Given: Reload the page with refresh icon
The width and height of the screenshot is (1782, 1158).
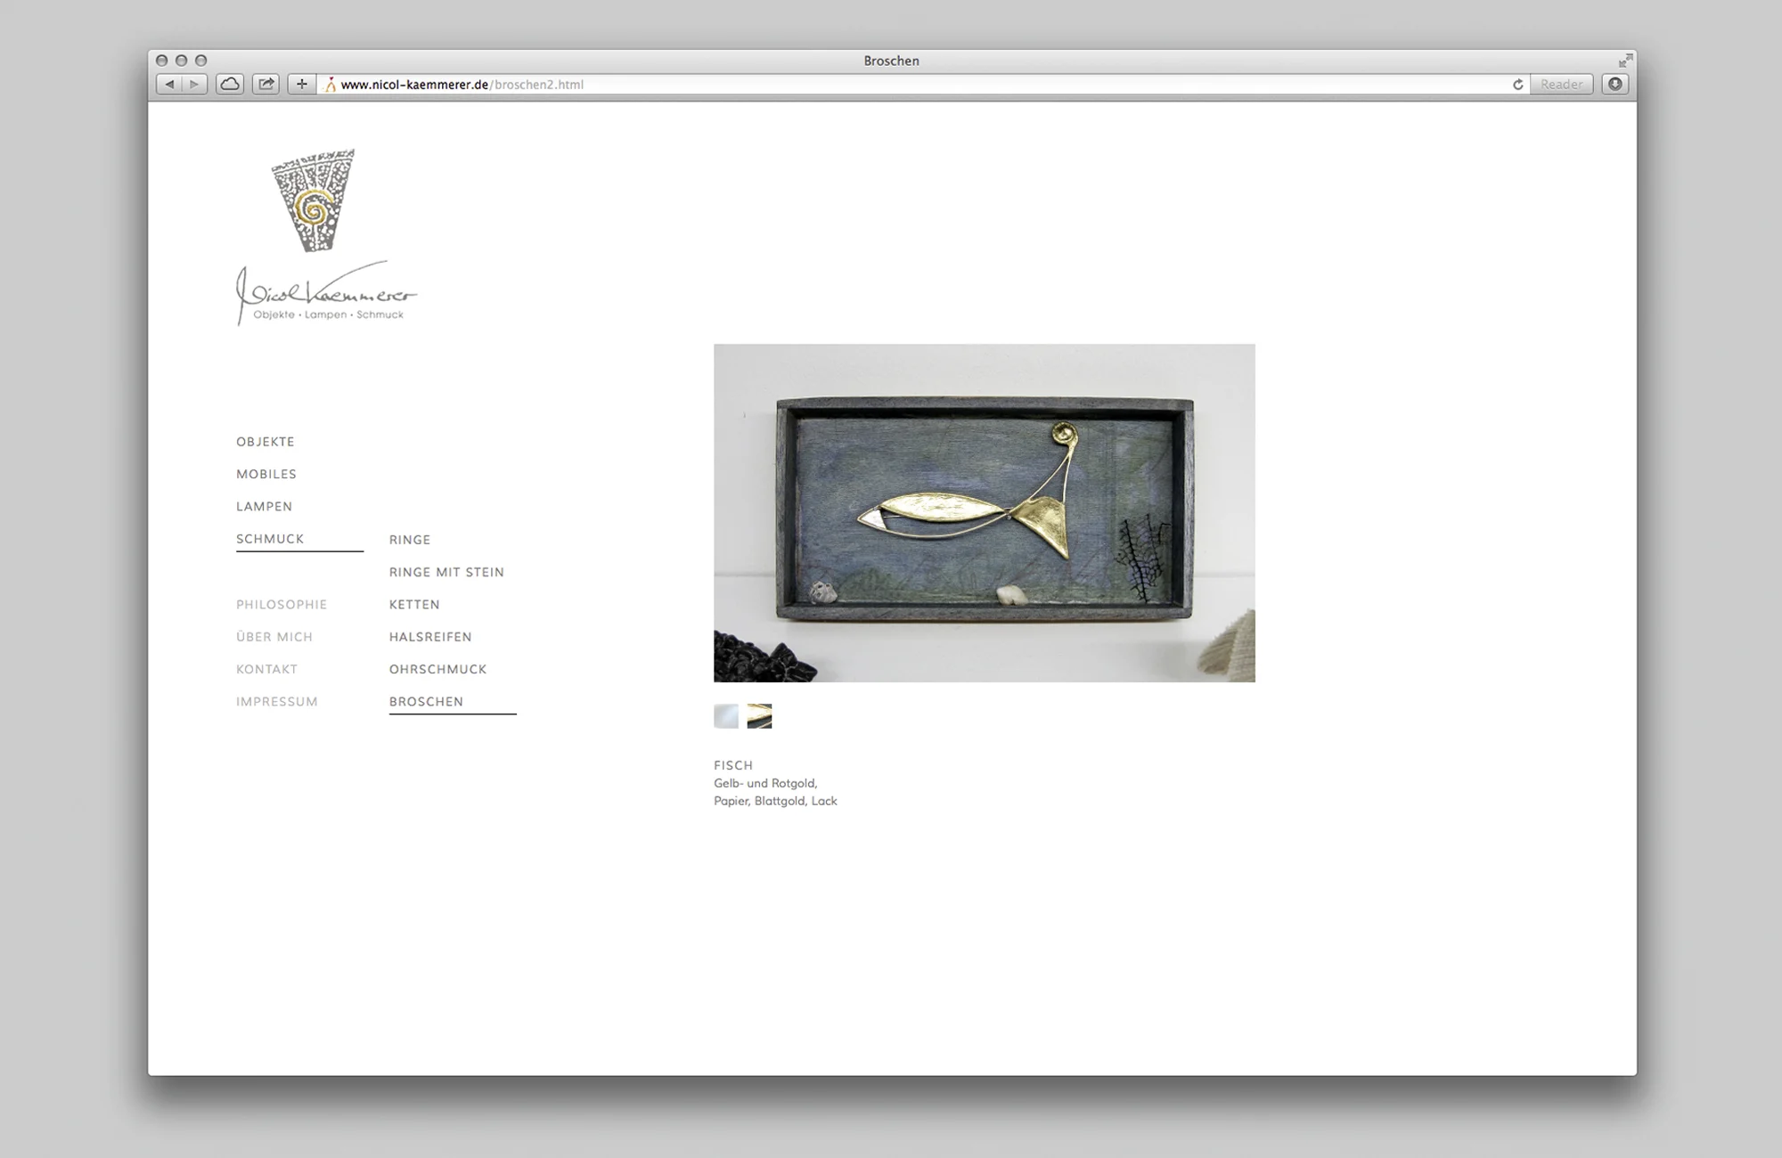Looking at the screenshot, I should tap(1517, 85).
